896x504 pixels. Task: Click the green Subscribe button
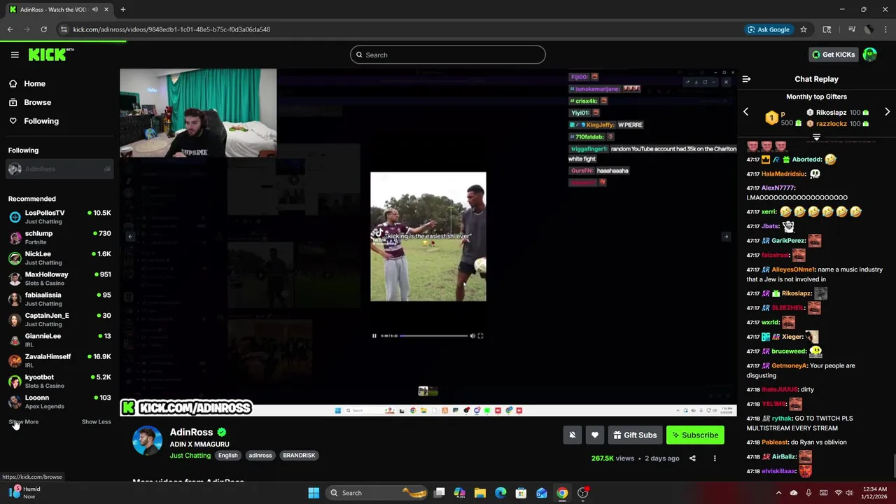point(695,435)
